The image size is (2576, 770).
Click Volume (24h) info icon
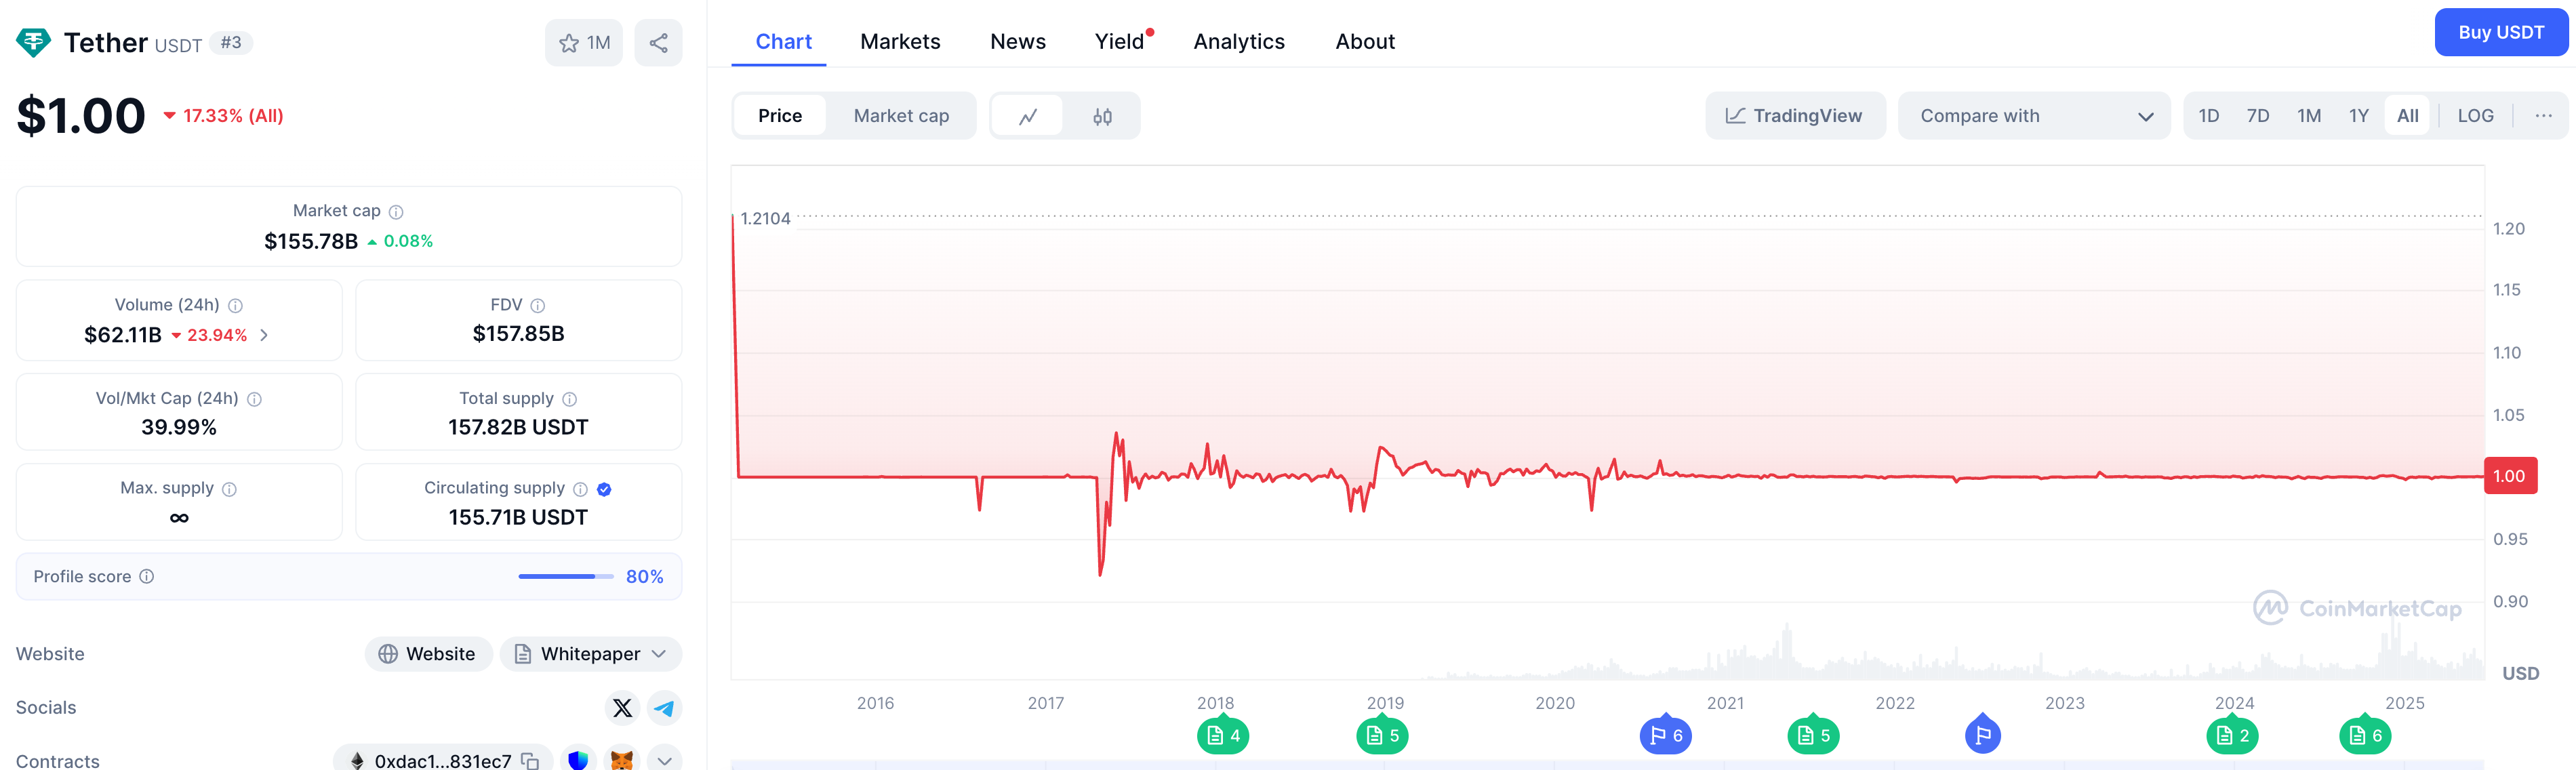click(x=235, y=306)
